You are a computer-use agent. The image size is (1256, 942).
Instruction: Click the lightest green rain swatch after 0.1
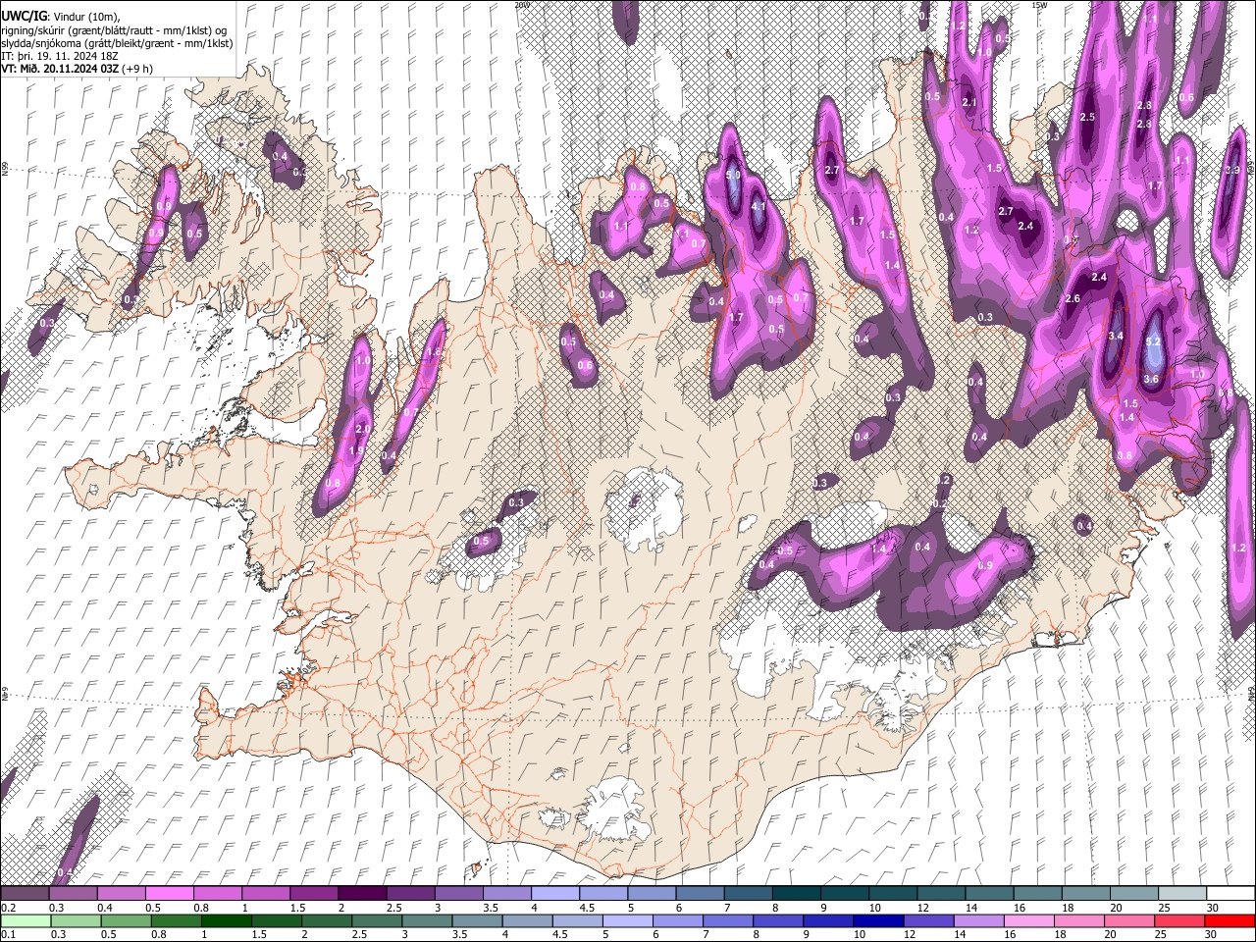pos(27,921)
